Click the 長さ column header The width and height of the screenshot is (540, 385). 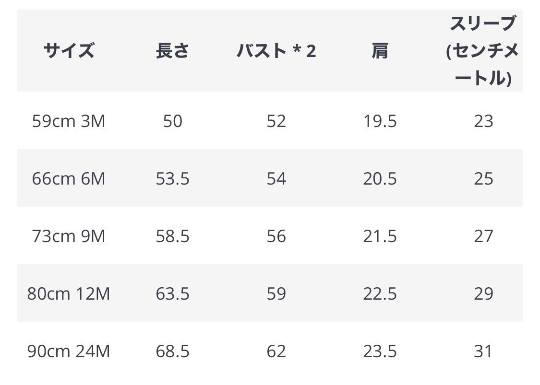pyautogui.click(x=172, y=50)
